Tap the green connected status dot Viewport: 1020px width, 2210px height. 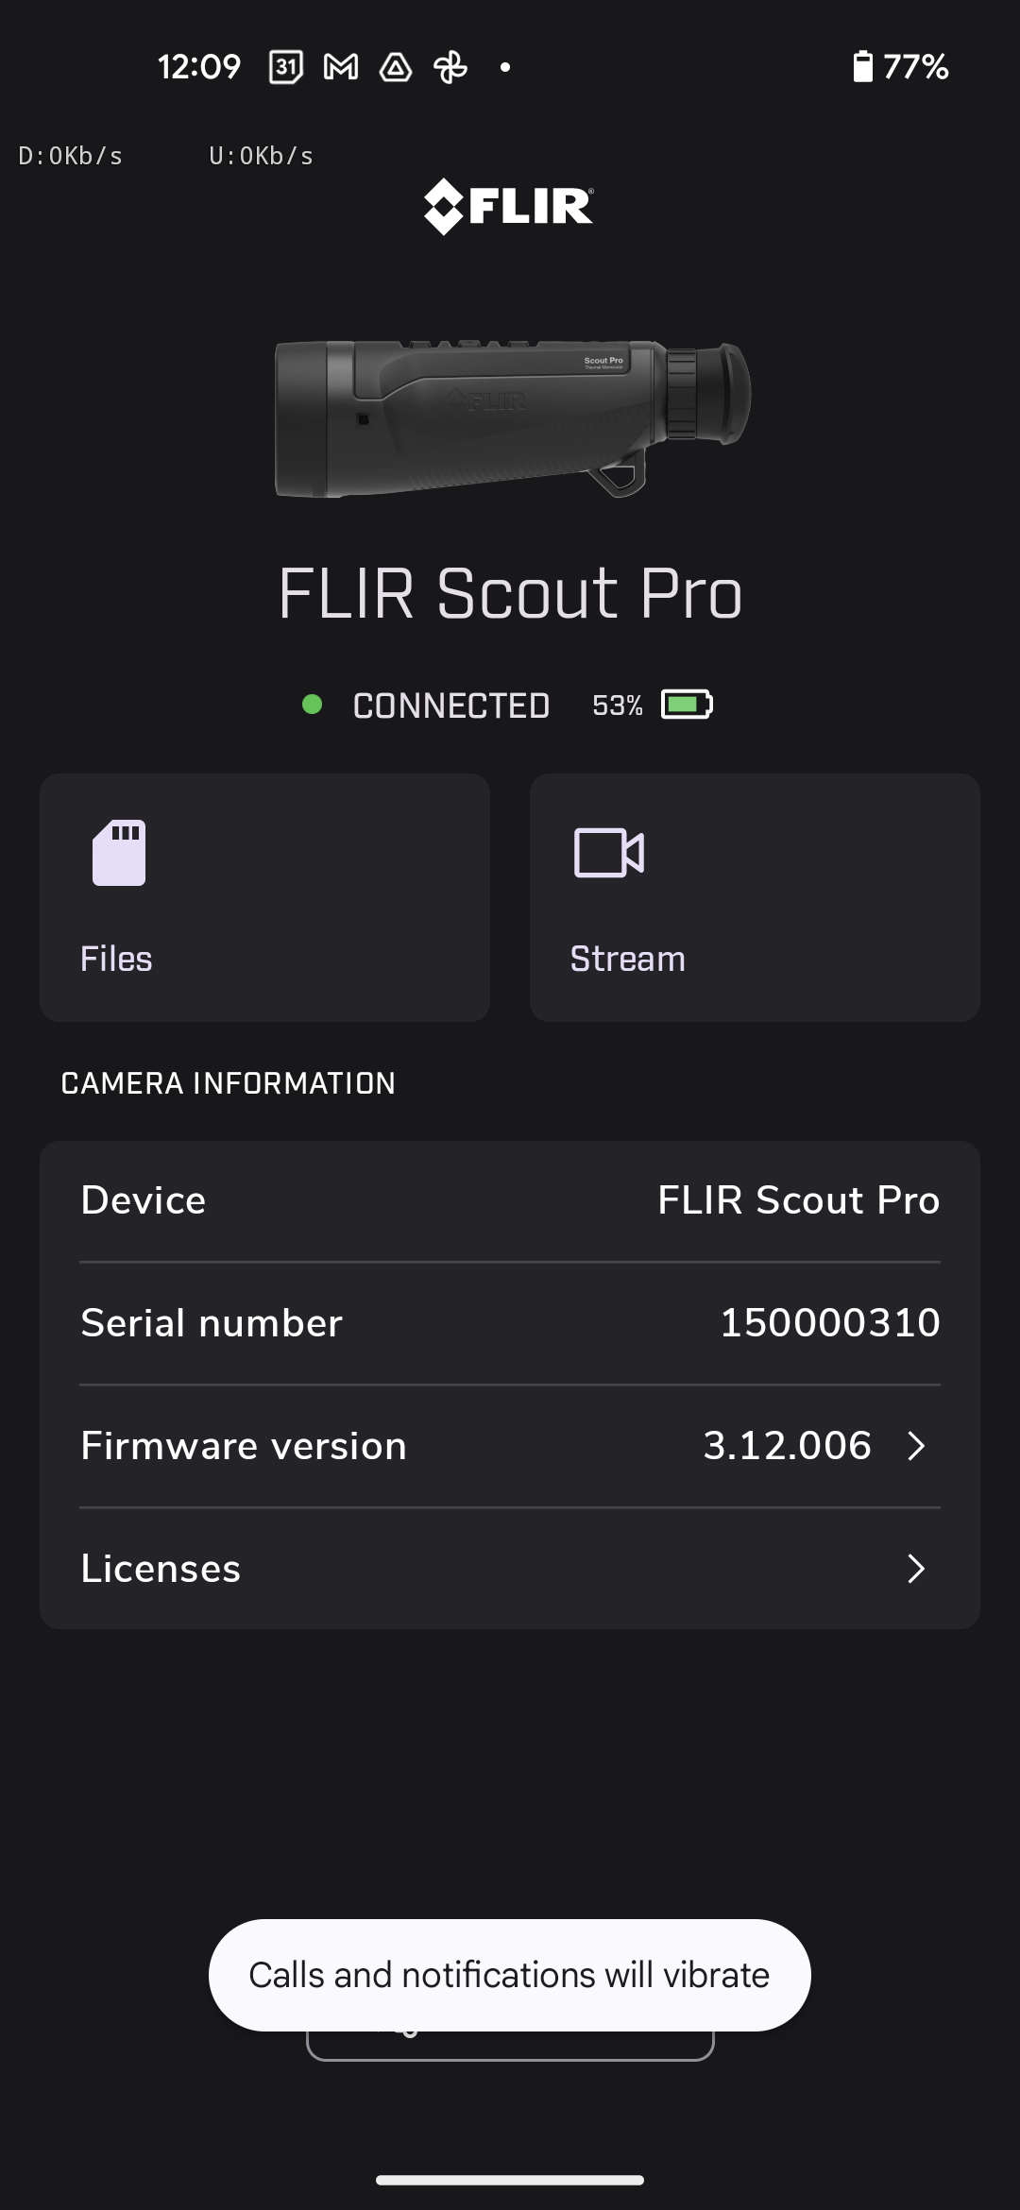click(312, 705)
